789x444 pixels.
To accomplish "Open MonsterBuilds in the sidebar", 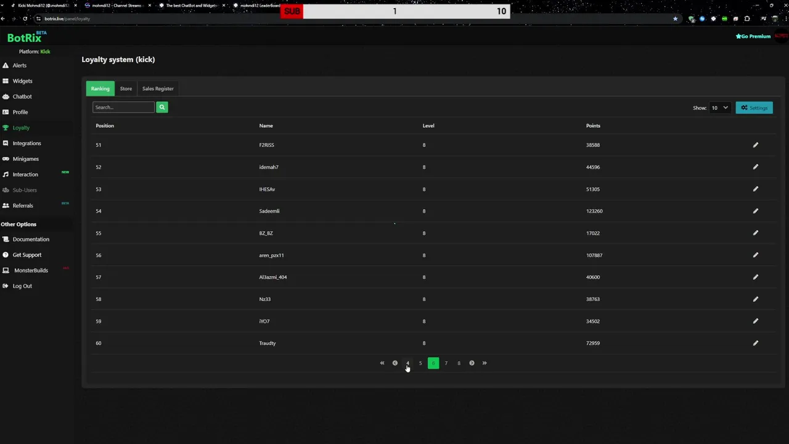I will (x=31, y=271).
